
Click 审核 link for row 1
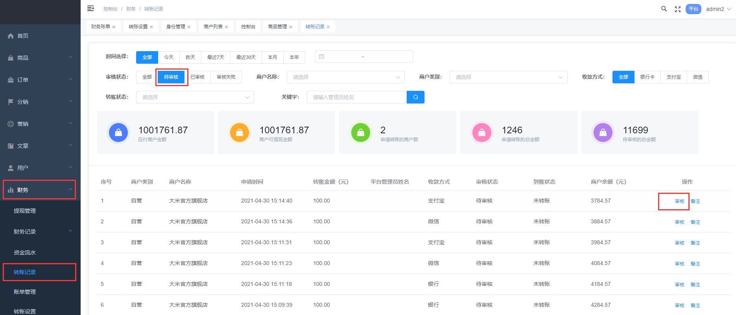679,201
